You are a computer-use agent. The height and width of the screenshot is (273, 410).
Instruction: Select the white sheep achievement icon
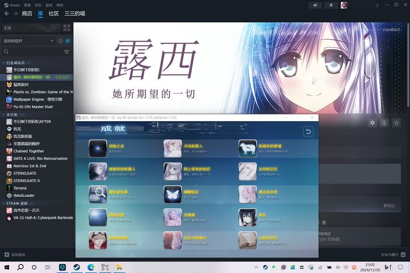pyautogui.click(x=248, y=148)
